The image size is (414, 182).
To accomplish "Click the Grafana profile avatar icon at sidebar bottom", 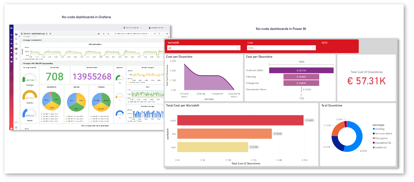I will coord(16,122).
